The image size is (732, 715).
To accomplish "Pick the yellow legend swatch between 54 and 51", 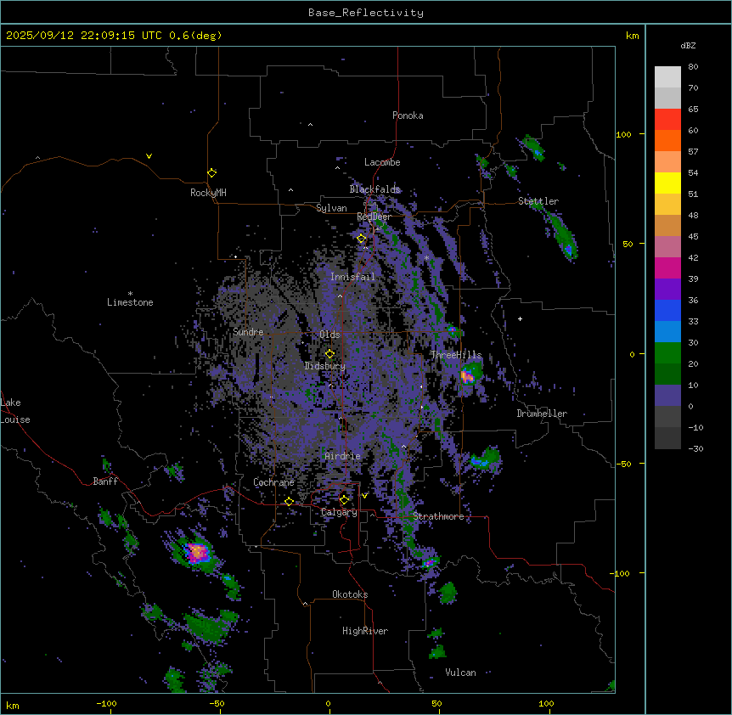I will tap(667, 183).
